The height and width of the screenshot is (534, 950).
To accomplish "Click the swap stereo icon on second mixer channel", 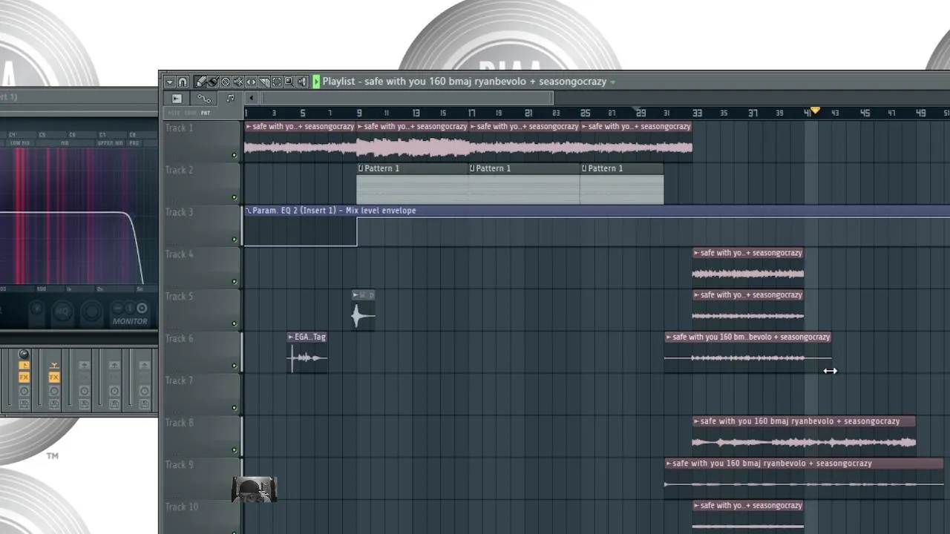I will coord(54,366).
